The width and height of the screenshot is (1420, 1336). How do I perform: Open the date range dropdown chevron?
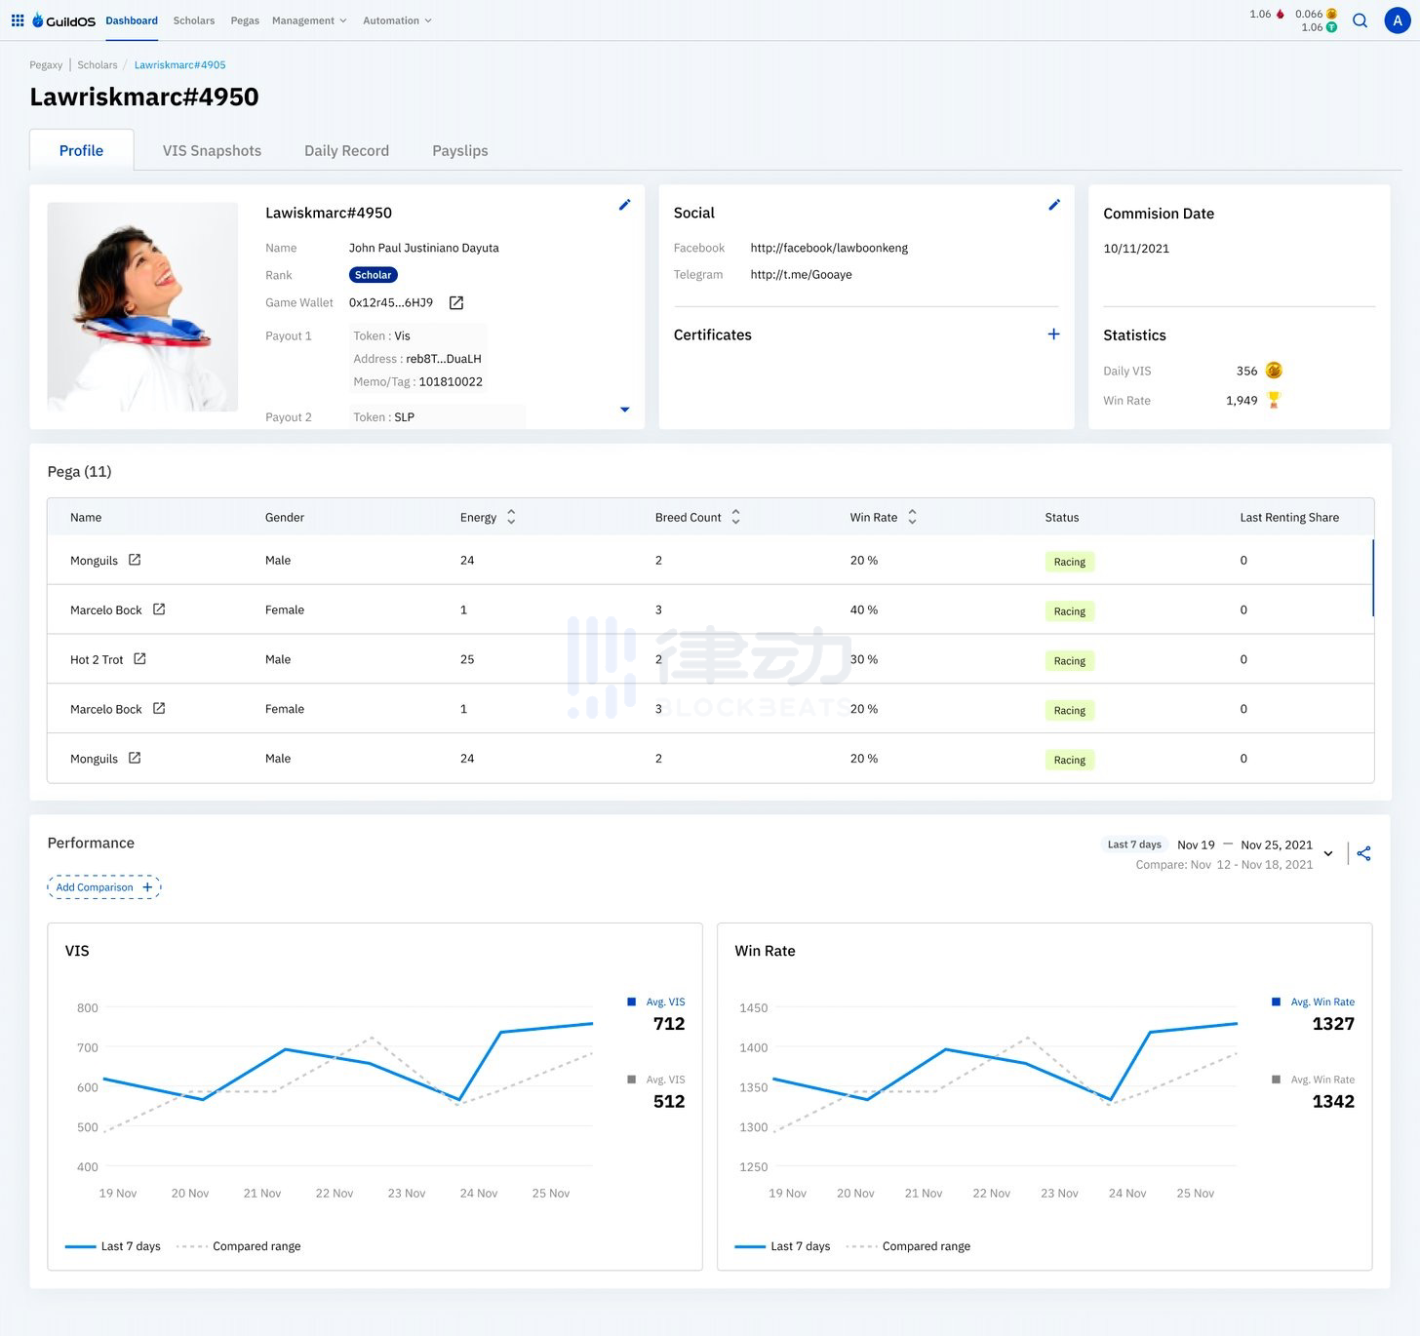(1327, 853)
